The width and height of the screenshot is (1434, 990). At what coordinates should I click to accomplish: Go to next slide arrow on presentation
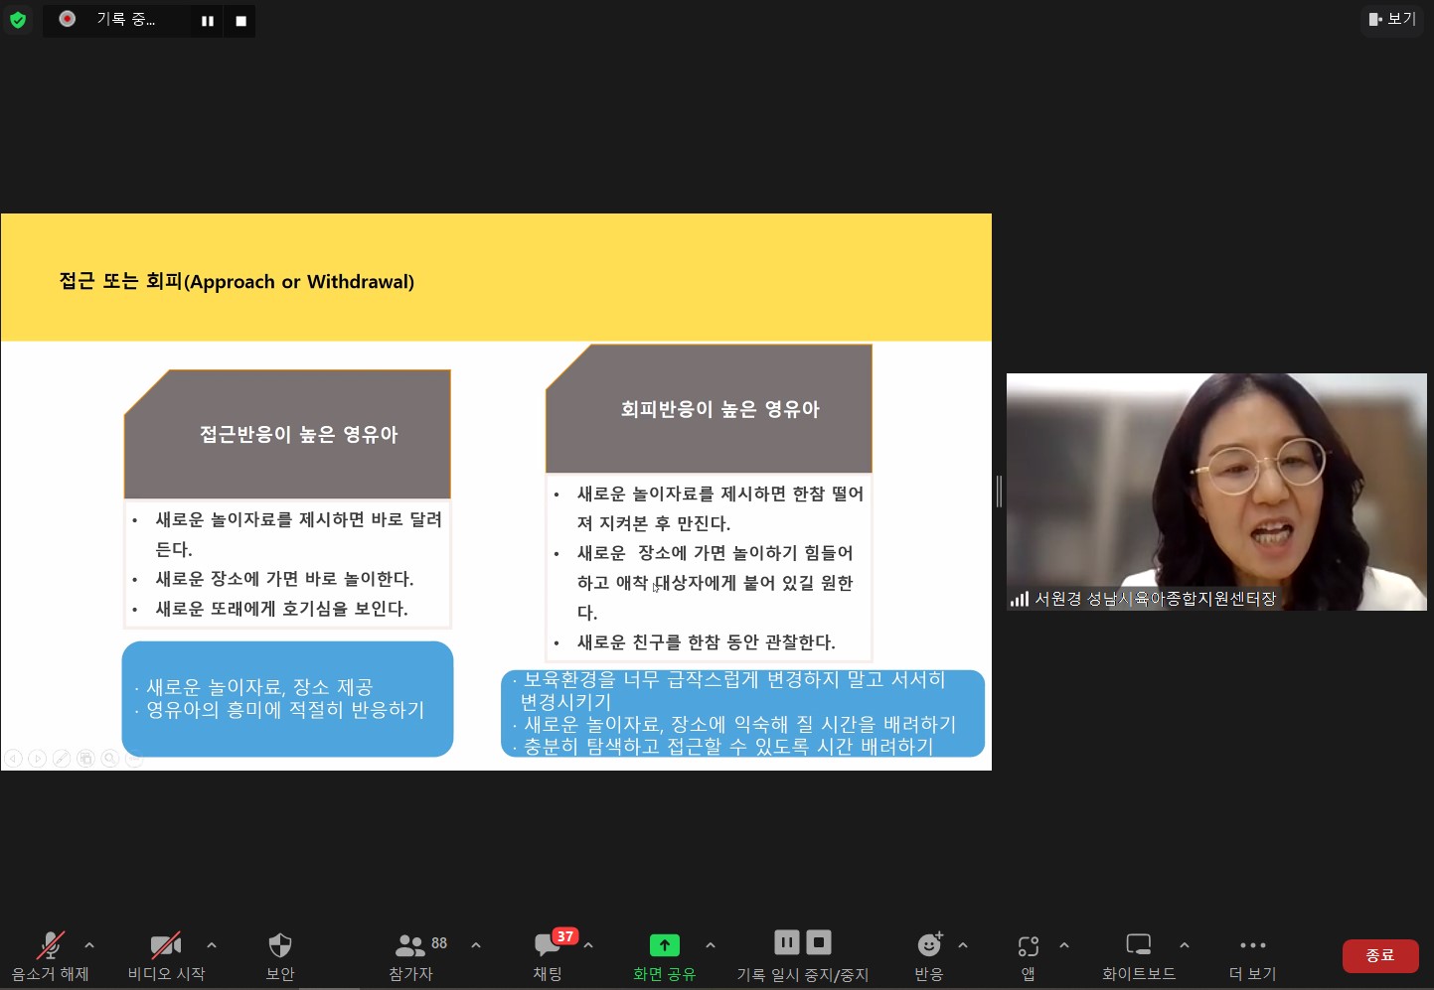[x=37, y=759]
